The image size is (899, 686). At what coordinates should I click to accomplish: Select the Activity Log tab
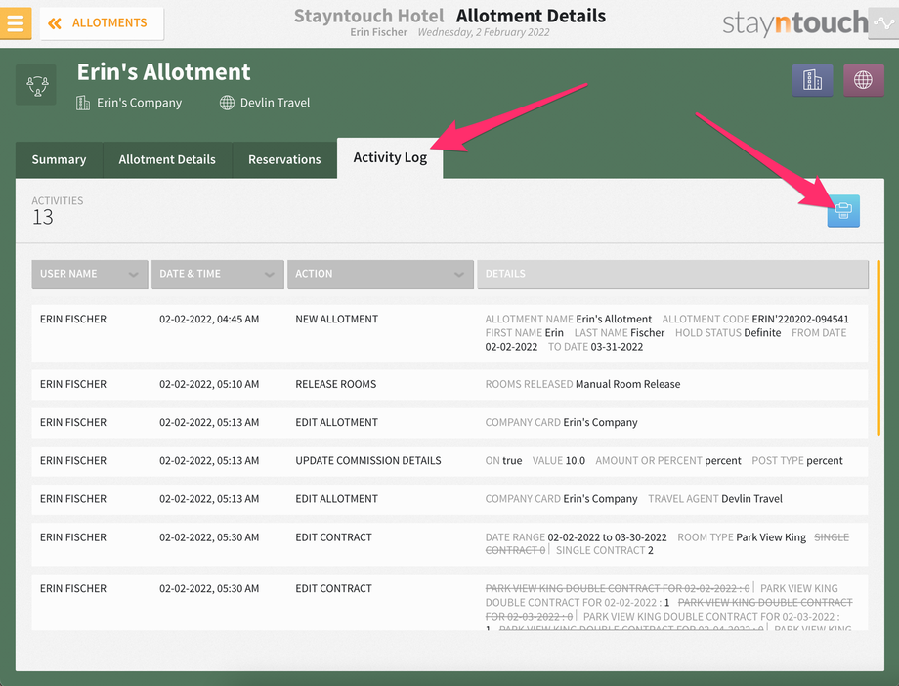390,157
